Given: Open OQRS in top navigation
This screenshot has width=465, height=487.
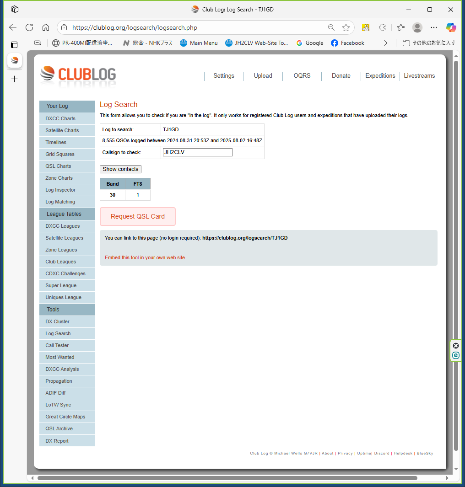Looking at the screenshot, I should (x=302, y=76).
